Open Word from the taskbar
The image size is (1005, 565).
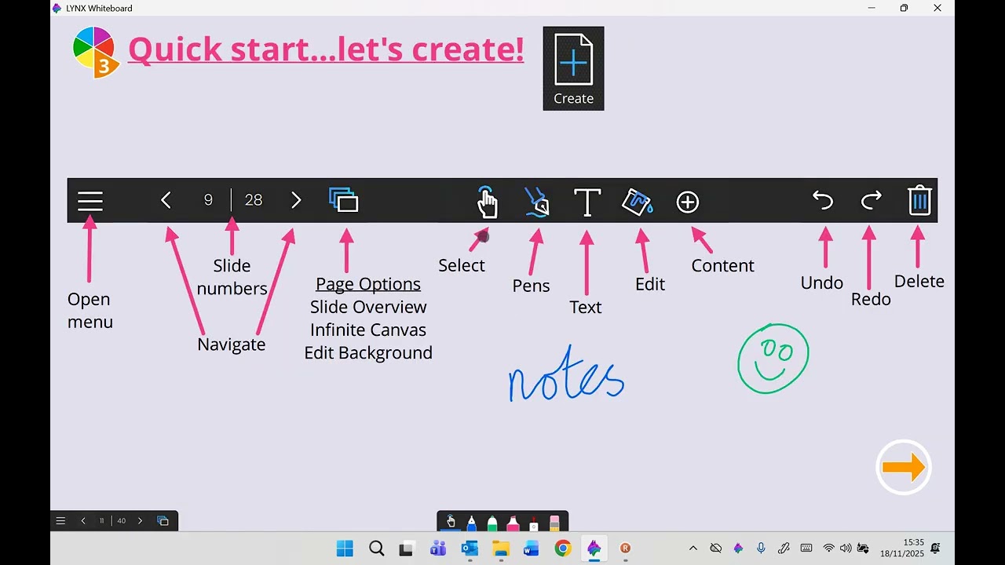(532, 549)
